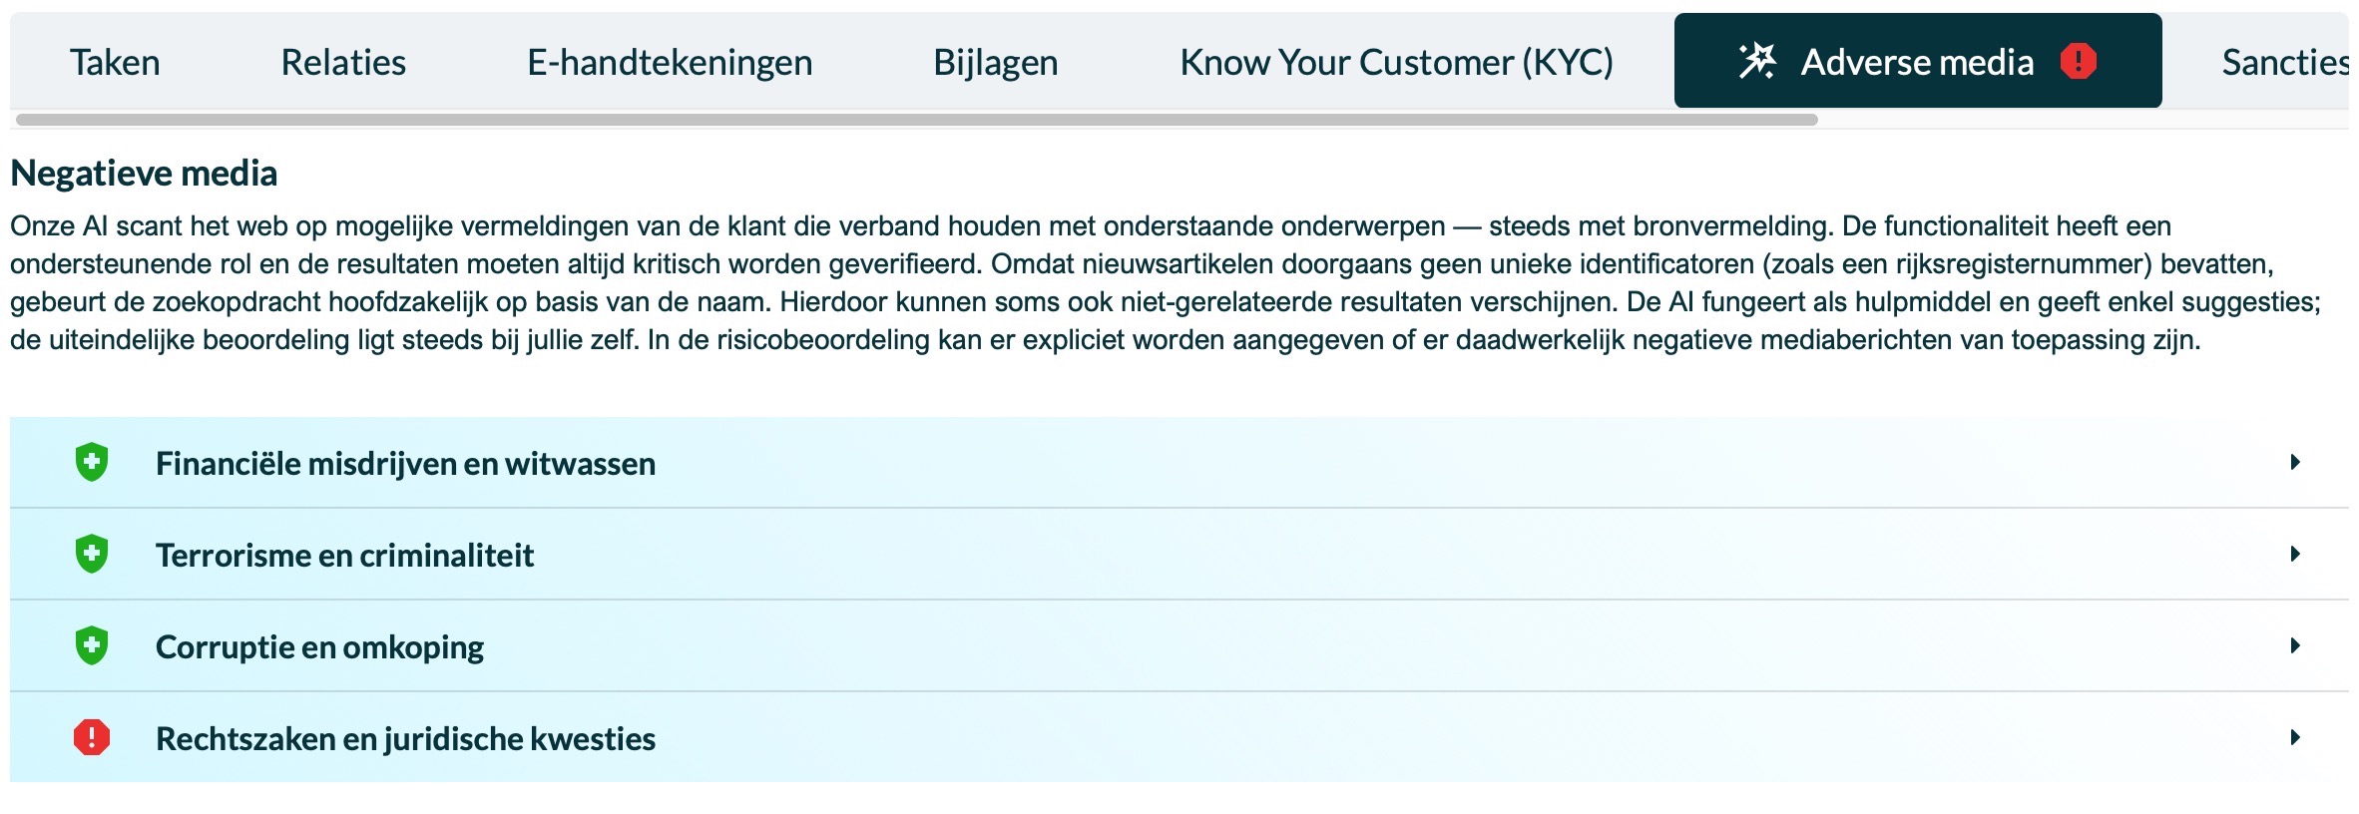Open the Taken tab
This screenshot has width=2359, height=814.
tap(115, 62)
